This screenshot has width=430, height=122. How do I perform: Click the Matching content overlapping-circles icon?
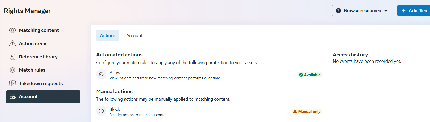(12, 30)
